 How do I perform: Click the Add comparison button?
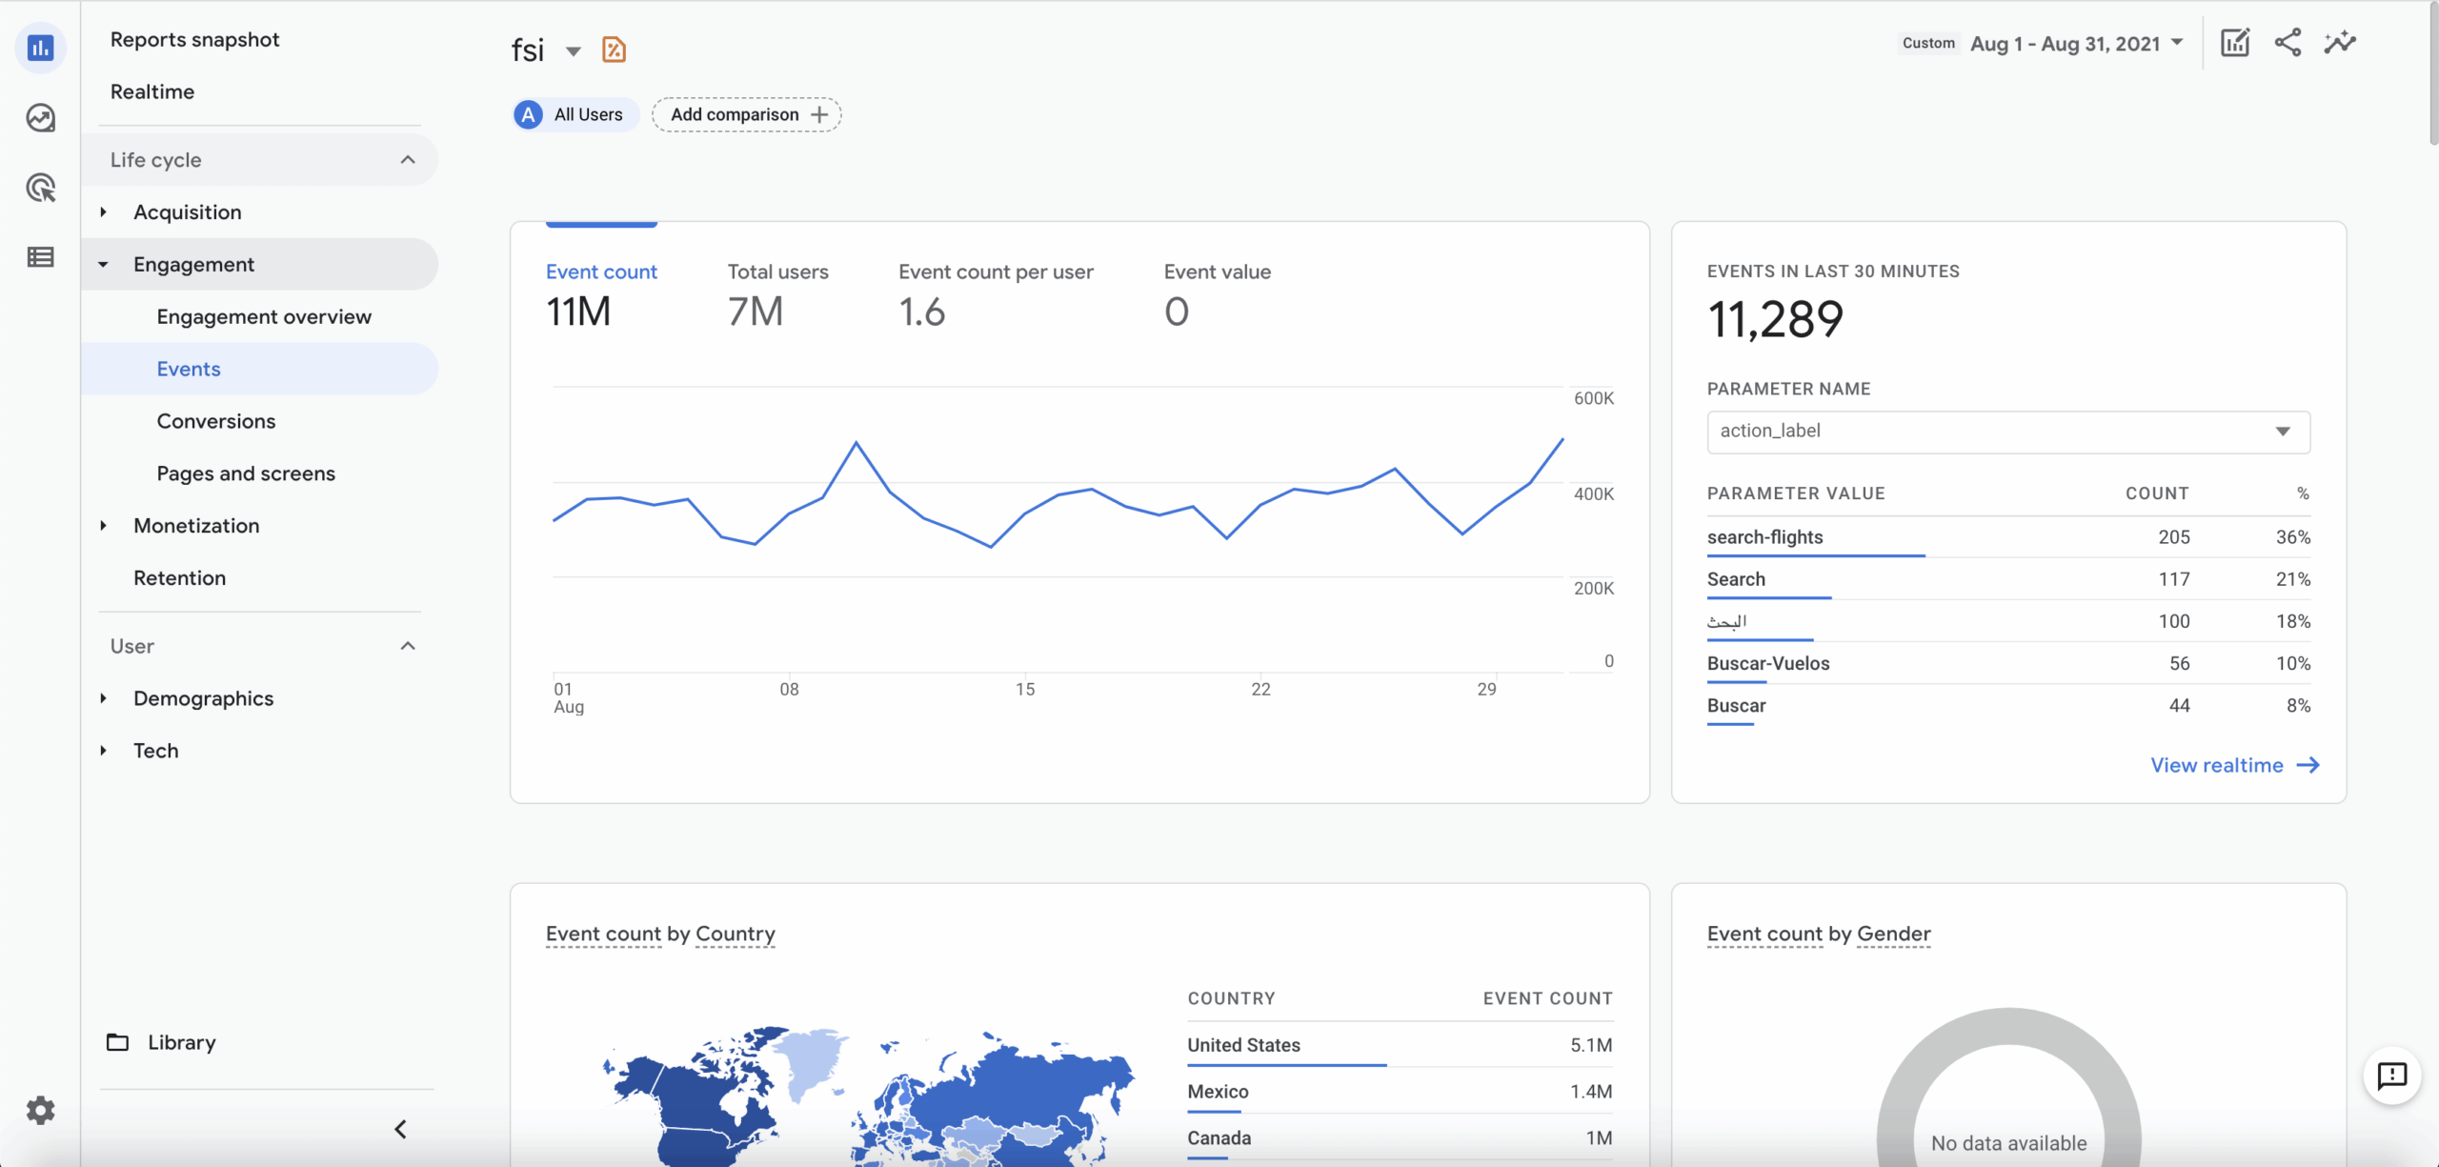(x=746, y=114)
